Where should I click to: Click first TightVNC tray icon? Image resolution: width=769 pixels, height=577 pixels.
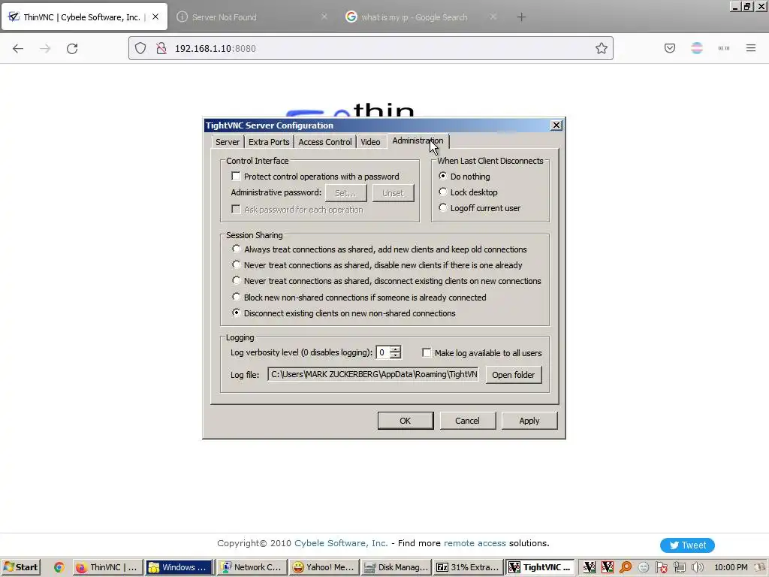(x=589, y=567)
